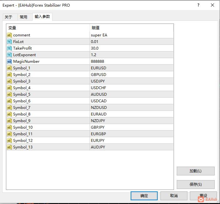Click the integer icon beside MagicNumber

9,62
